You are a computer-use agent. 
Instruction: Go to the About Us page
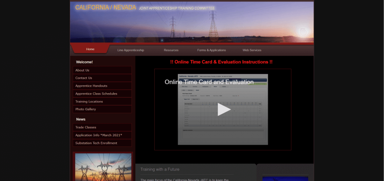[x=82, y=70]
